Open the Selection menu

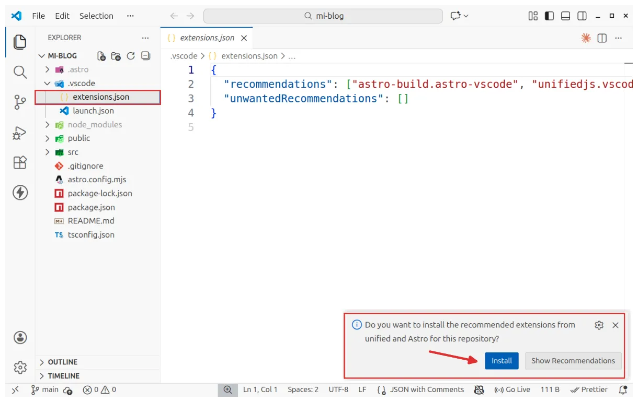pos(96,16)
